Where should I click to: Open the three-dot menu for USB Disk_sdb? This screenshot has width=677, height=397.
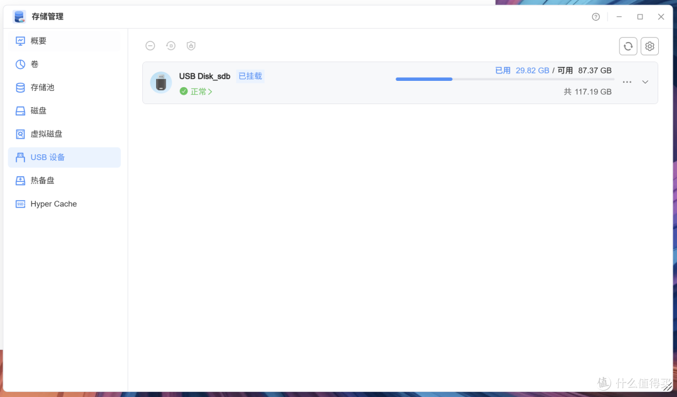tap(627, 82)
